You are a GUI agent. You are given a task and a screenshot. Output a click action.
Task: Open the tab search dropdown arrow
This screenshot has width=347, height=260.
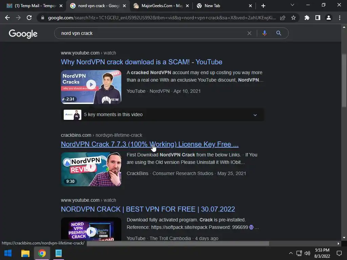(x=292, y=5)
